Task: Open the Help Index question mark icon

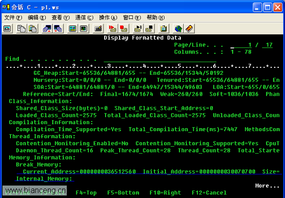Action: pyautogui.click(x=189, y=28)
